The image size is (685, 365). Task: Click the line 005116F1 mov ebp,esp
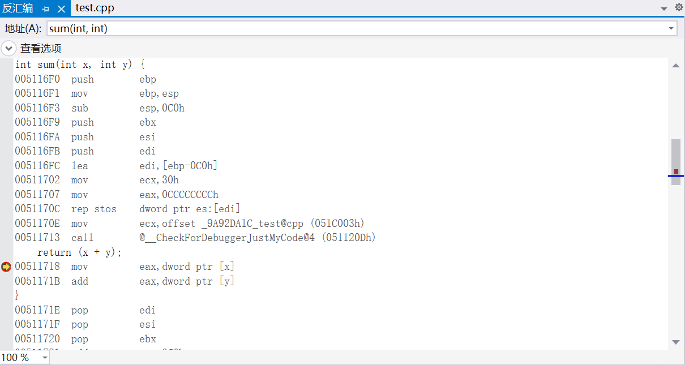[97, 93]
